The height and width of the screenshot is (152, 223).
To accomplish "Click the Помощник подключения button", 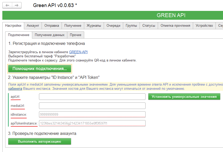I will [x=40, y=69].
